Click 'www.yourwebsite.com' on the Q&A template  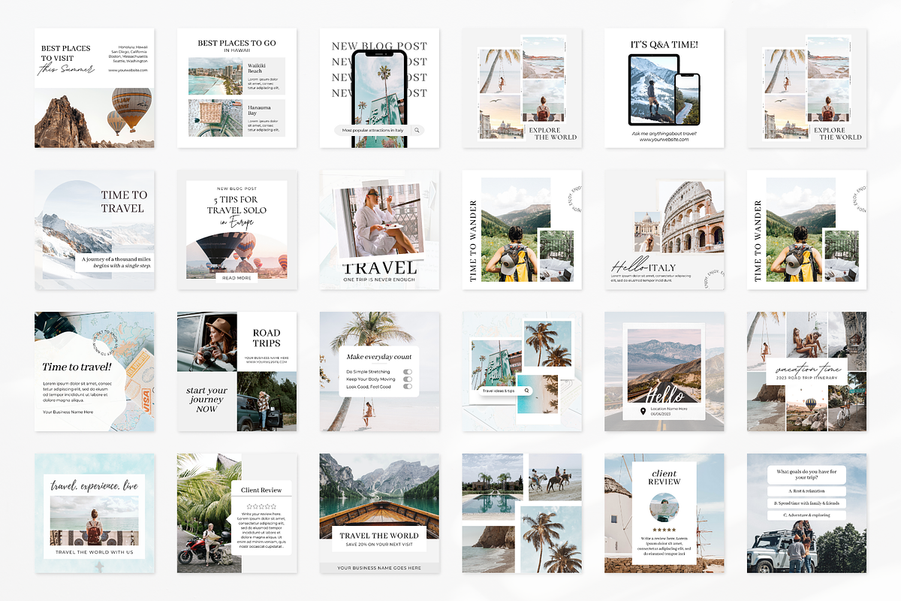[x=664, y=140]
